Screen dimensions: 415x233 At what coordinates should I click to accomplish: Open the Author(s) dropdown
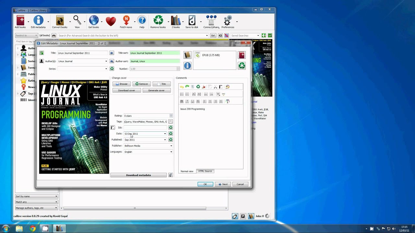click(x=106, y=61)
